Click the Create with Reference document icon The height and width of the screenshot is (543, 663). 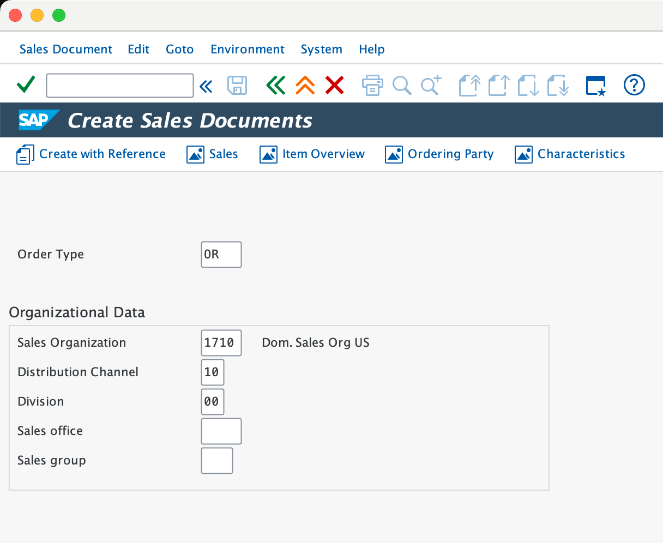(25, 154)
